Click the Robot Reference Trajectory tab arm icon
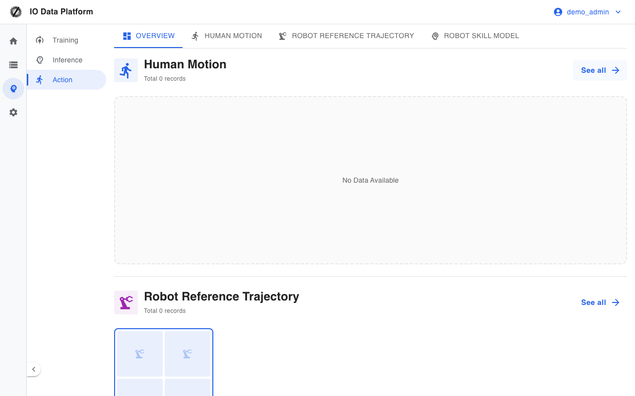 click(283, 36)
